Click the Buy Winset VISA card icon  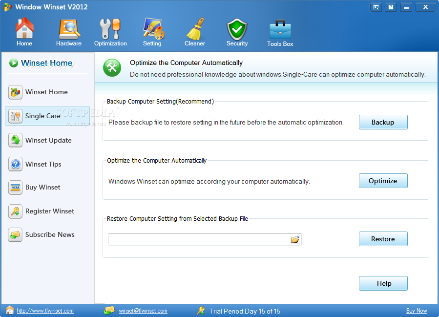click(16, 188)
